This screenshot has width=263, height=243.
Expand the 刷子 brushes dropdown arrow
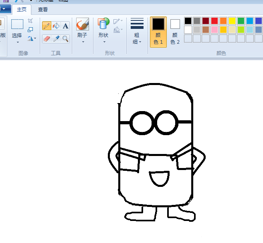(83, 42)
